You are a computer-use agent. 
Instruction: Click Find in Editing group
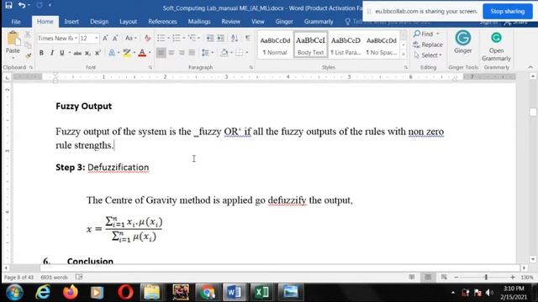coord(426,34)
